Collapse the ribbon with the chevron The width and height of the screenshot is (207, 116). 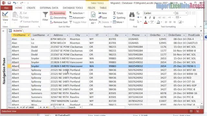201,26
